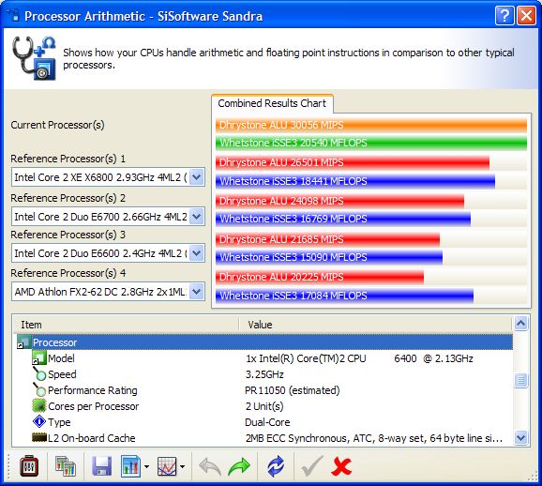Click the Performance Rating magnifier icon
The width and height of the screenshot is (542, 486).
point(39,390)
